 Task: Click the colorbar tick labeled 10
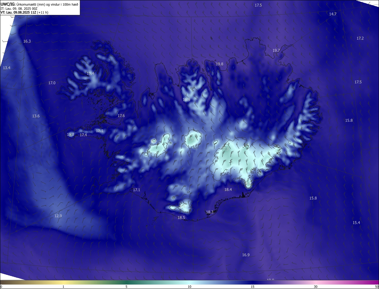click(x=189, y=287)
